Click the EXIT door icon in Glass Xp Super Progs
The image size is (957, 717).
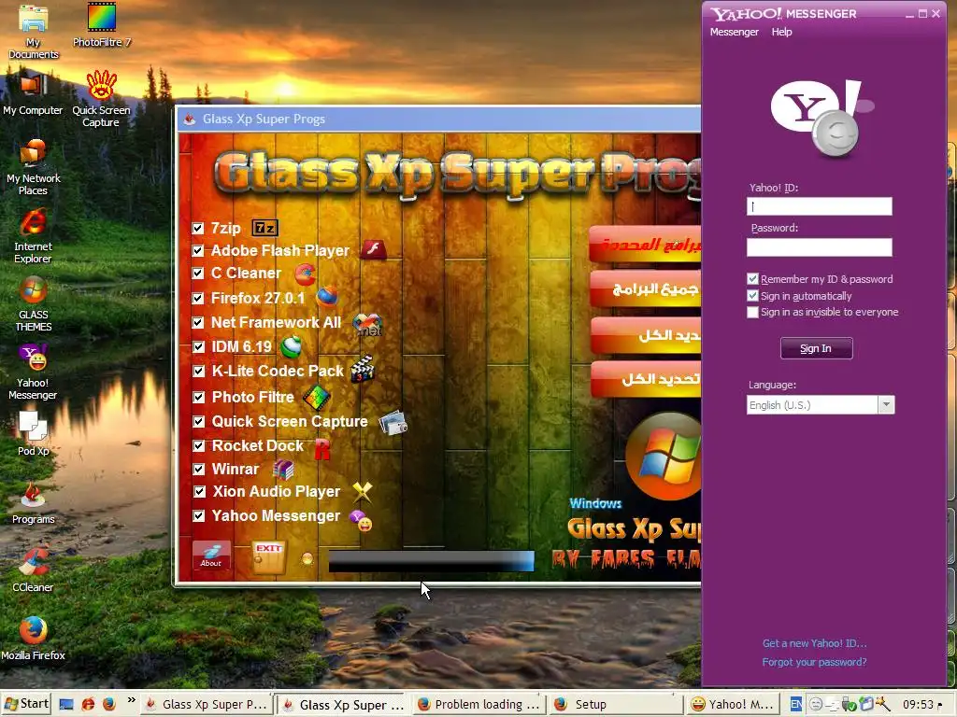click(268, 557)
